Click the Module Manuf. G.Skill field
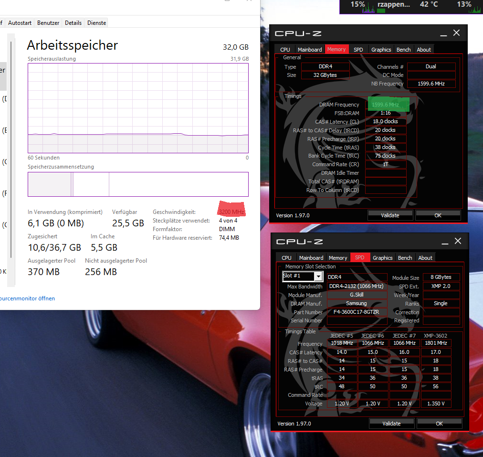 [357, 295]
